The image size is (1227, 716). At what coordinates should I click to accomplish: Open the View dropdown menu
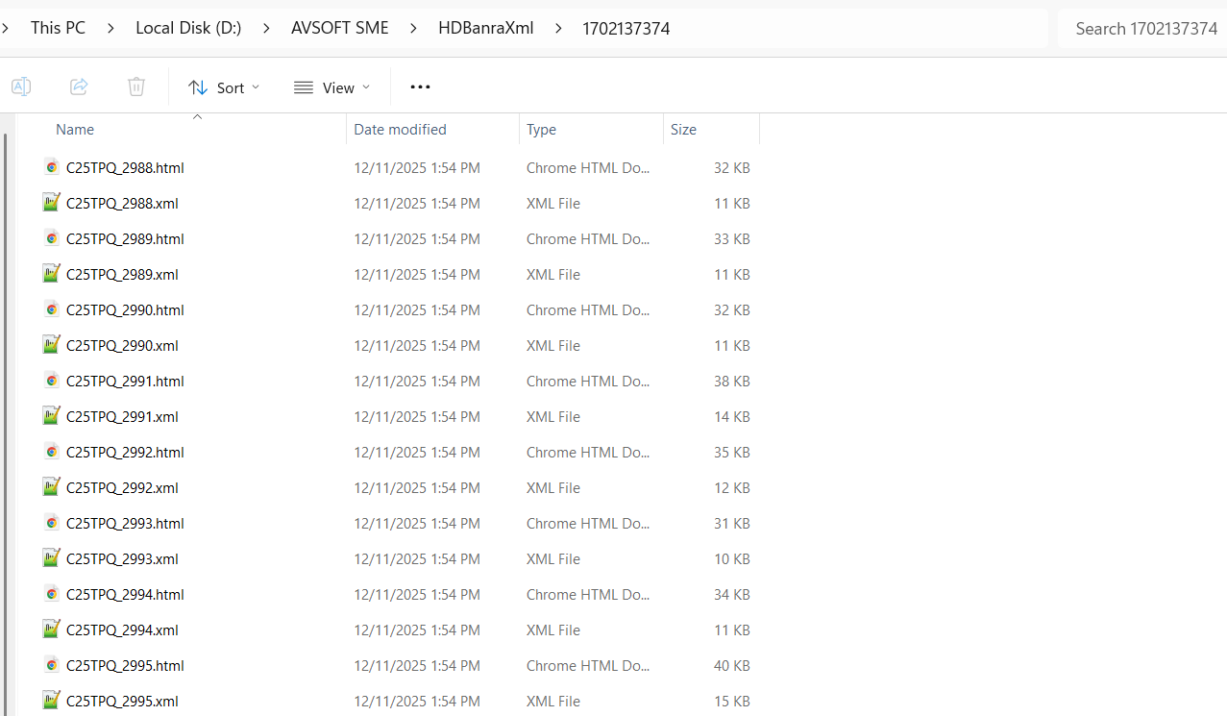click(x=332, y=87)
